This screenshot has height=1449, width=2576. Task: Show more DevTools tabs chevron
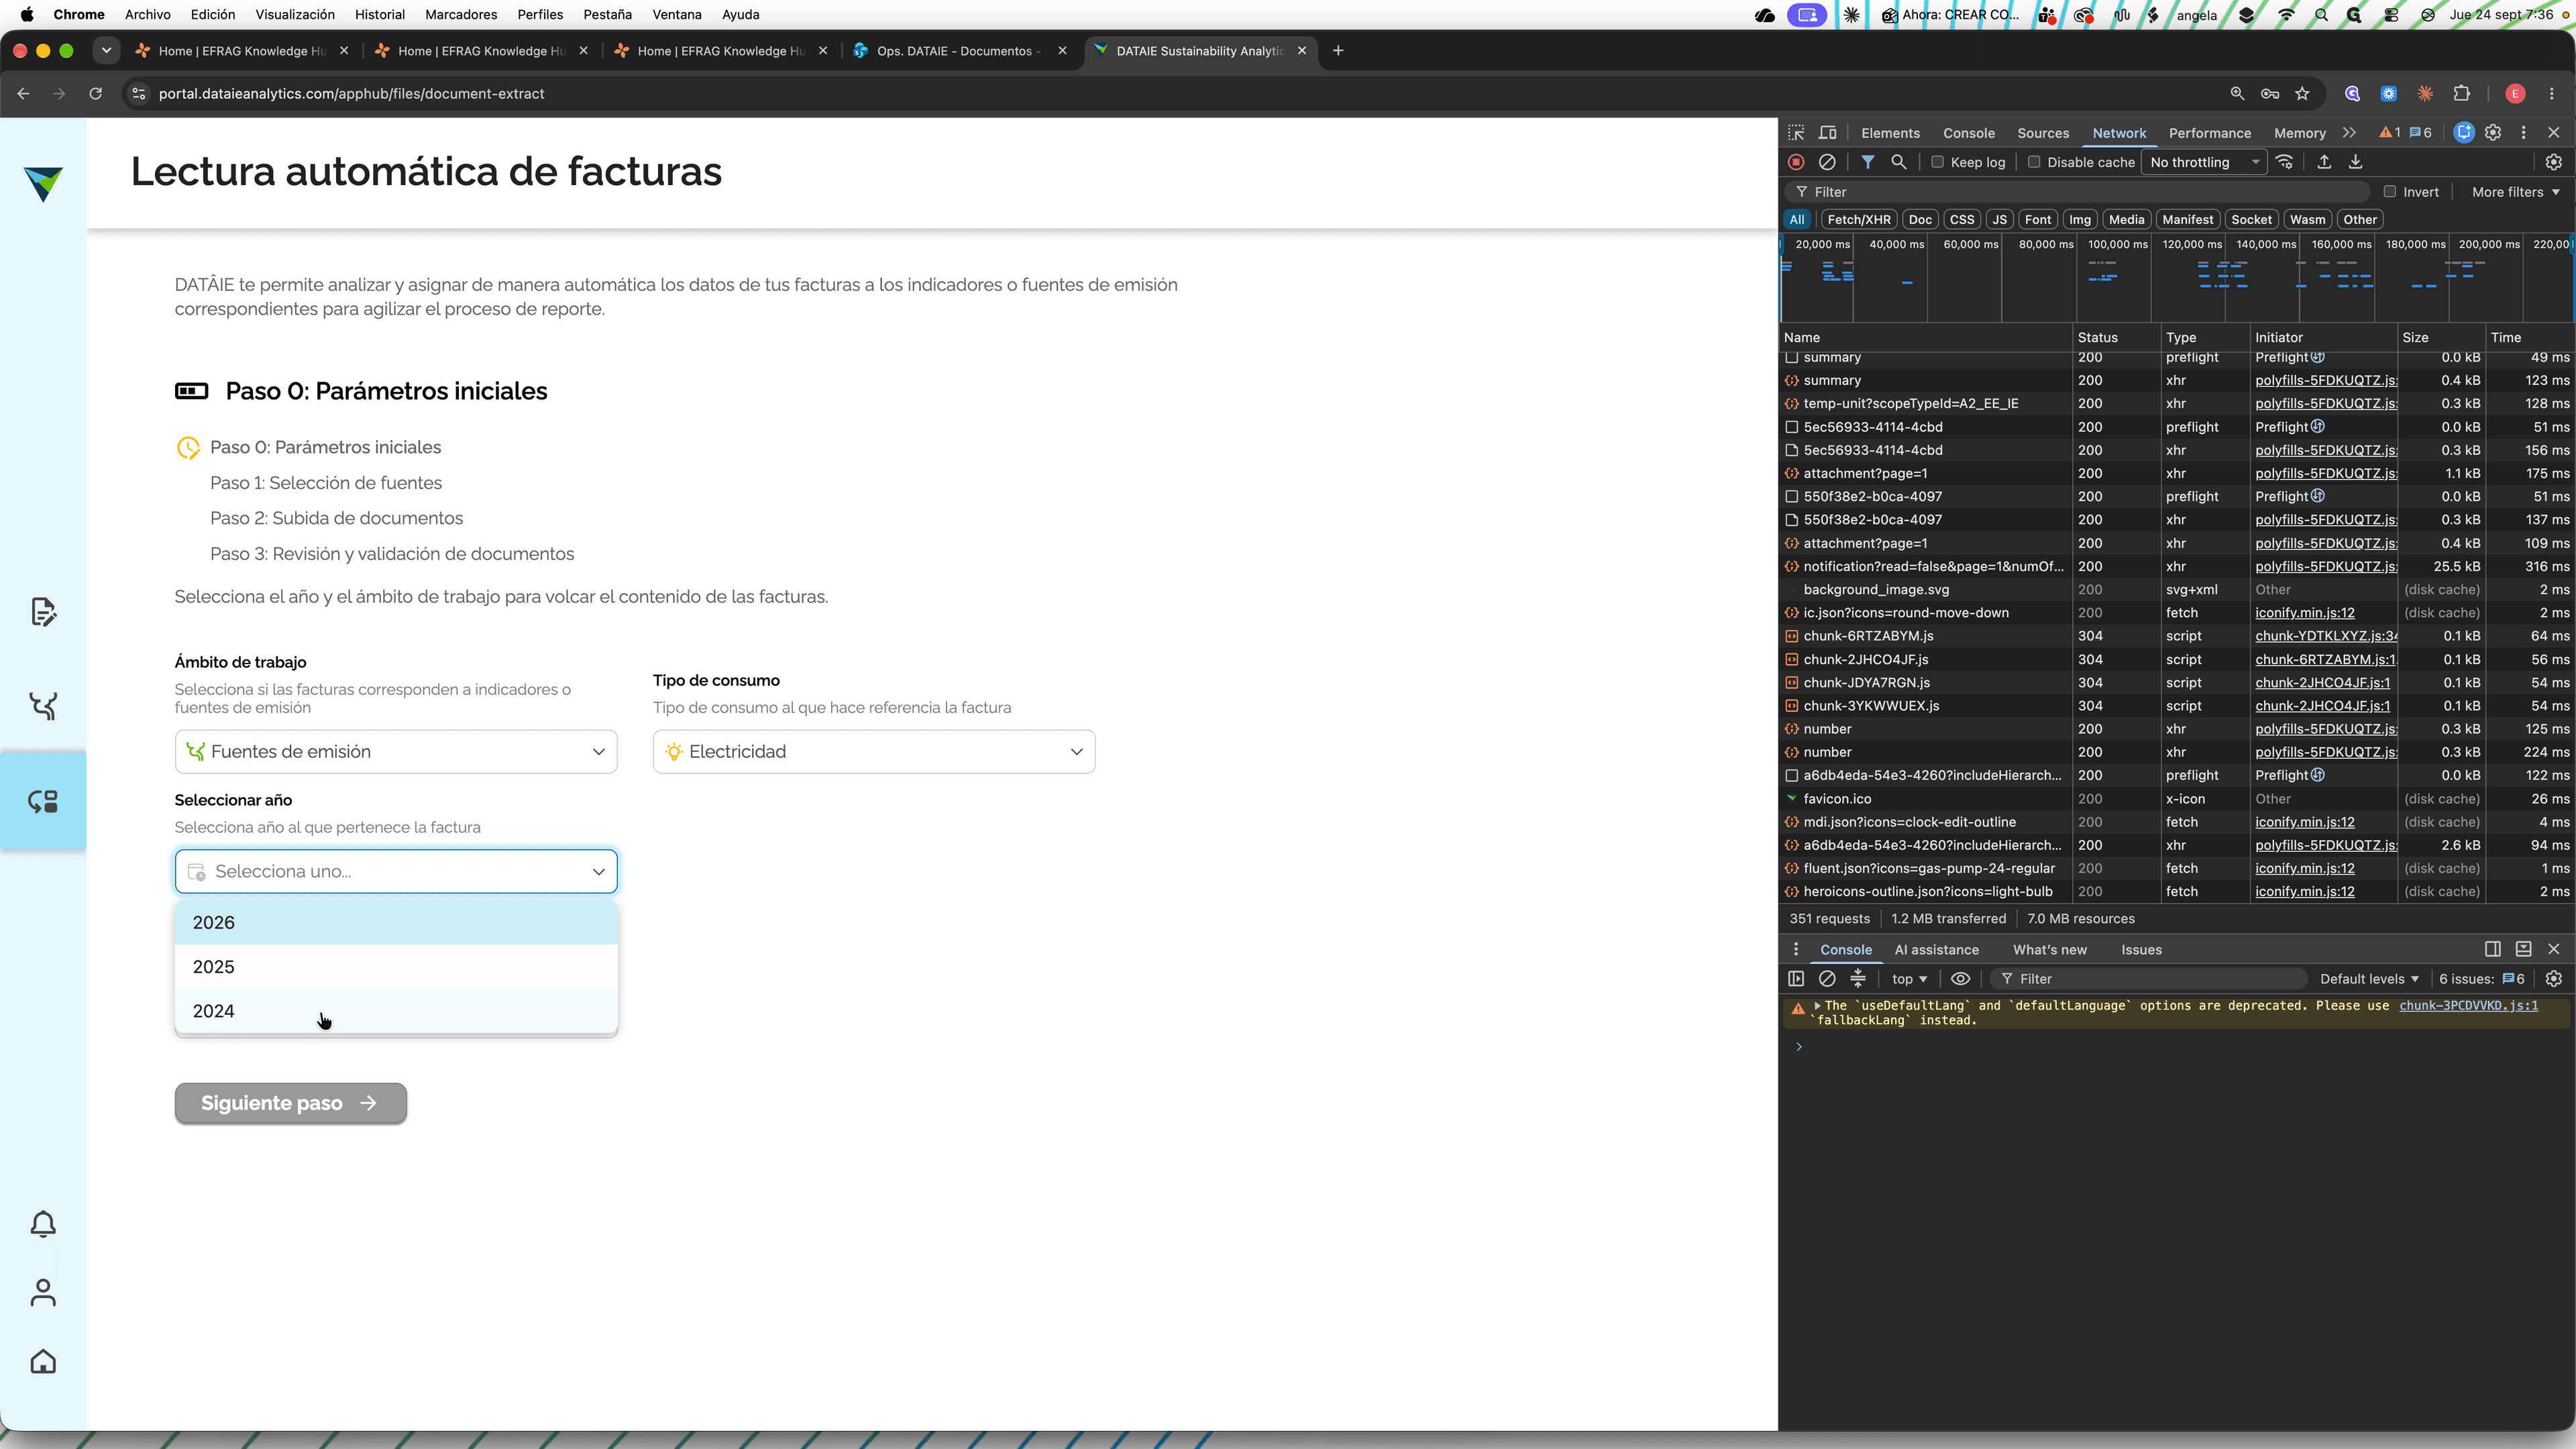tap(2349, 132)
